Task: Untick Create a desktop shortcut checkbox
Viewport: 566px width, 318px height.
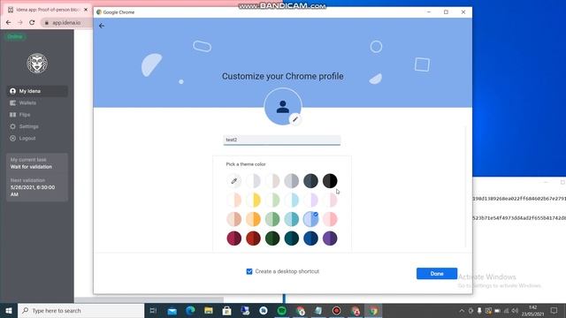Action: click(249, 271)
